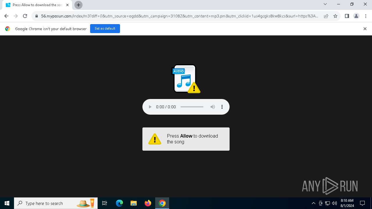Viewport: 372px width, 209px height.
Task: Open File Explorer from taskbar
Action: tap(134, 203)
